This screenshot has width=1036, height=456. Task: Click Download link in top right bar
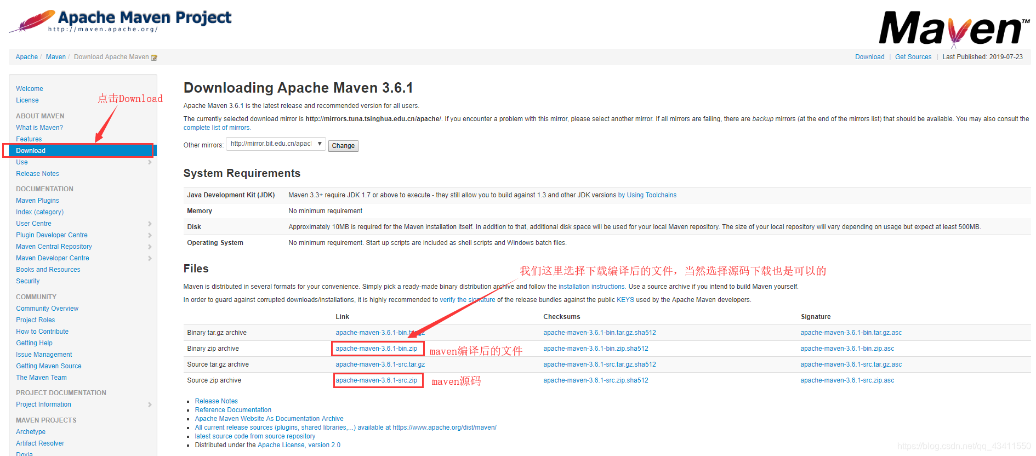(870, 57)
